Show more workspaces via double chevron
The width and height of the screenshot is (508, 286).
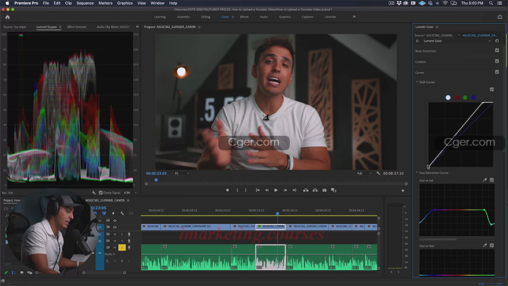[354, 17]
